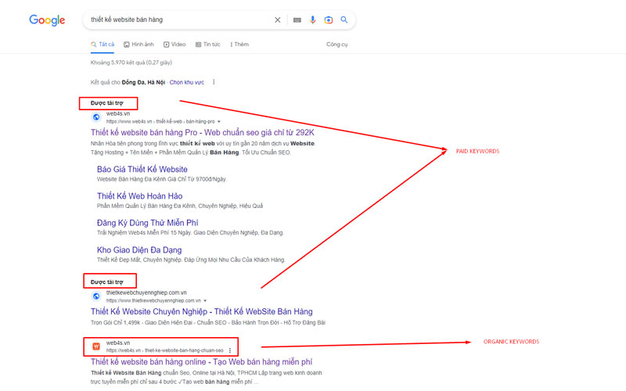The width and height of the screenshot is (626, 391).
Task: Open the Google logo homepage link
Action: [47, 20]
